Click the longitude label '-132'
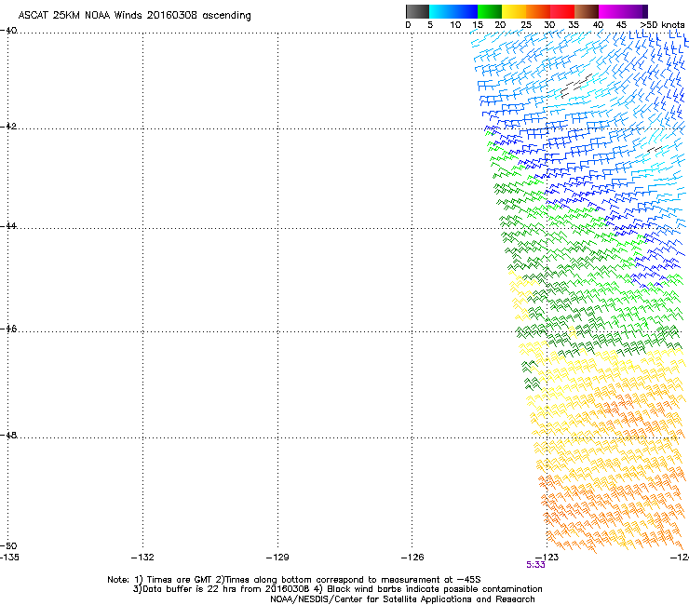Screen dimensions: 689x605 pos(142,558)
